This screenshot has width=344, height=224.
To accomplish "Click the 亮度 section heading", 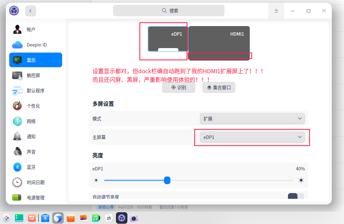I will [98, 155].
